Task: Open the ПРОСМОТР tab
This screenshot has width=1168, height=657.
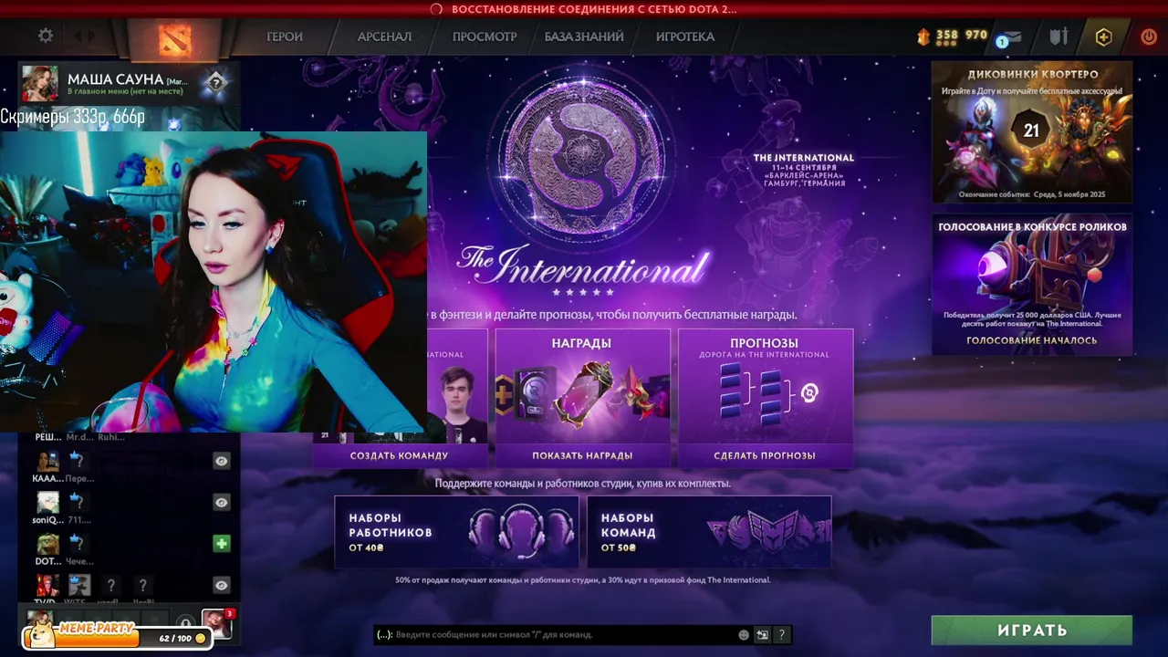Action: tap(485, 36)
